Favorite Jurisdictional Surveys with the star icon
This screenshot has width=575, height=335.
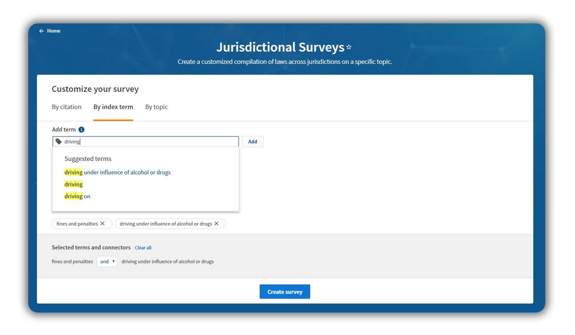(349, 47)
